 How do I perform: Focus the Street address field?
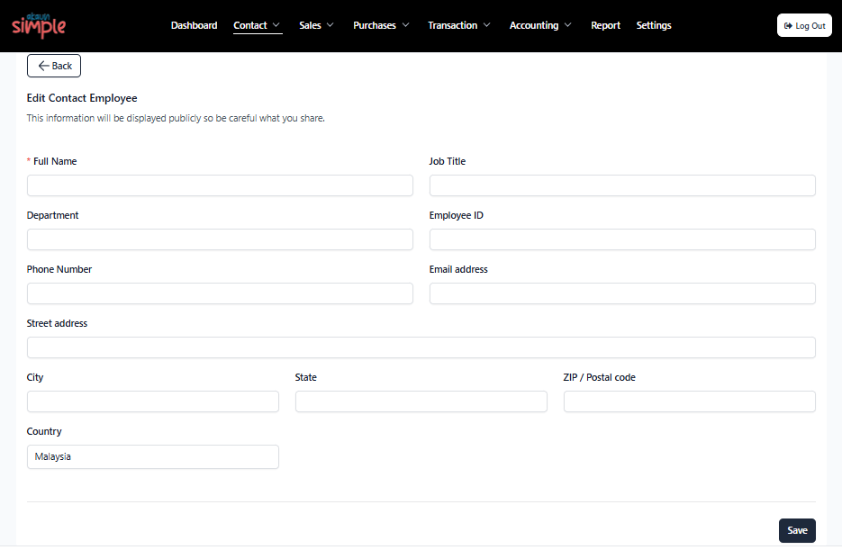pyautogui.click(x=421, y=347)
